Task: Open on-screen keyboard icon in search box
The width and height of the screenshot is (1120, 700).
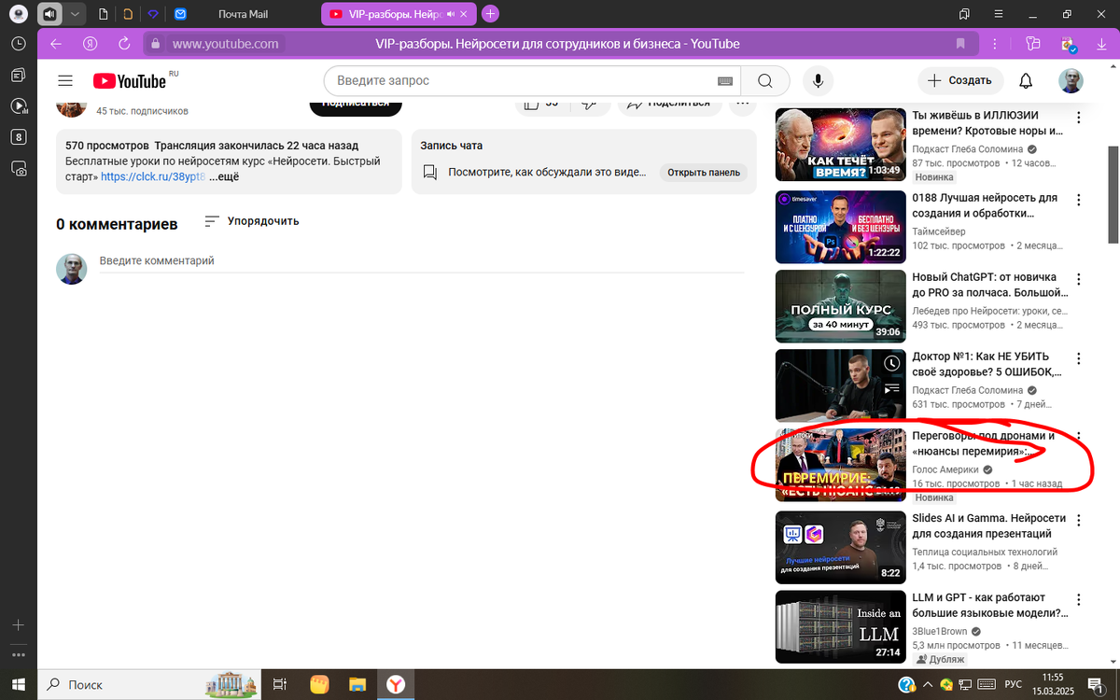Action: [x=724, y=81]
